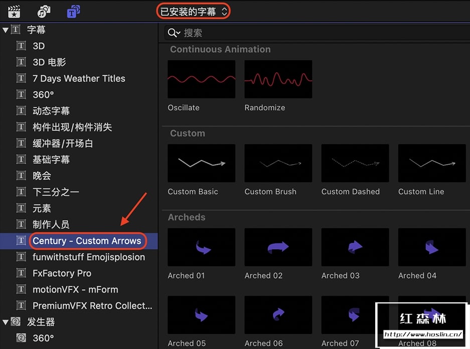Image resolution: width=470 pixels, height=349 pixels.
Task: Select the Arched 06 arrow thumbnail
Action: click(278, 315)
